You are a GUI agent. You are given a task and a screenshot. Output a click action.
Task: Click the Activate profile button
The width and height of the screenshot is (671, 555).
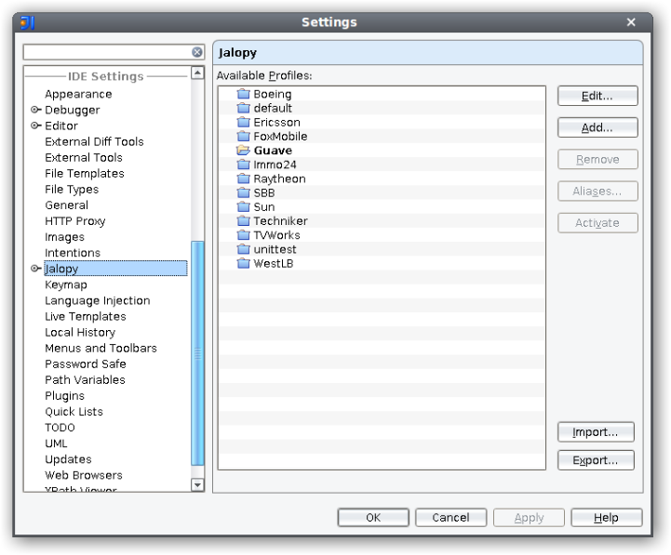597,223
